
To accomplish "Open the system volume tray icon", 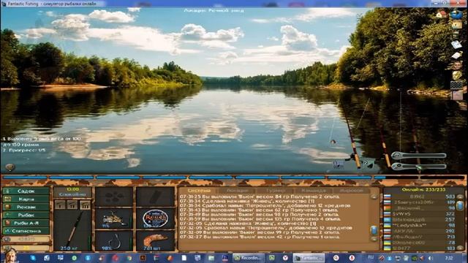I will (x=430, y=258).
